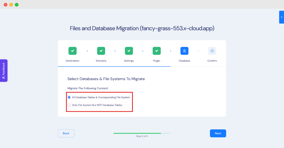Screen dimensions: 284x148
Task: Click the green Destination step checkmark icon
Action: 72,51
